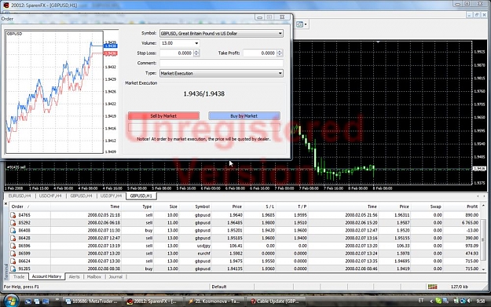Click the Default profile in the status bar
Screen dimensions: 491x307
point(219,287)
